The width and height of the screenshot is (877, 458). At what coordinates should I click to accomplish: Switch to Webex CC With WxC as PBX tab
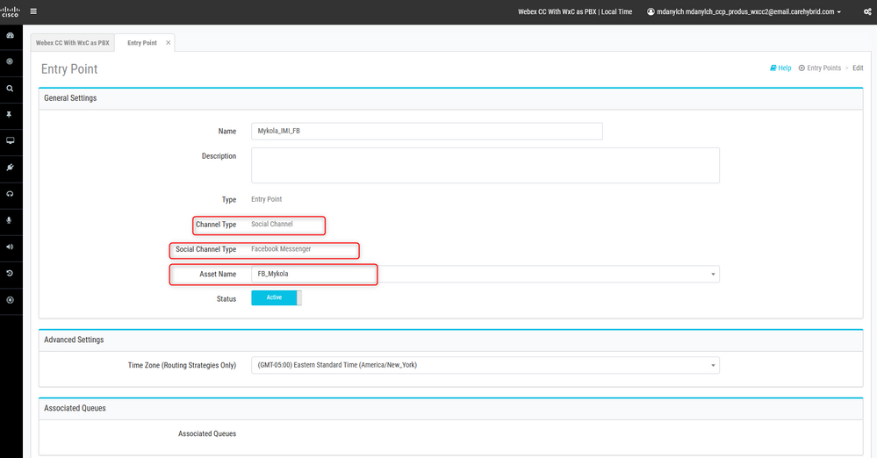(x=73, y=42)
